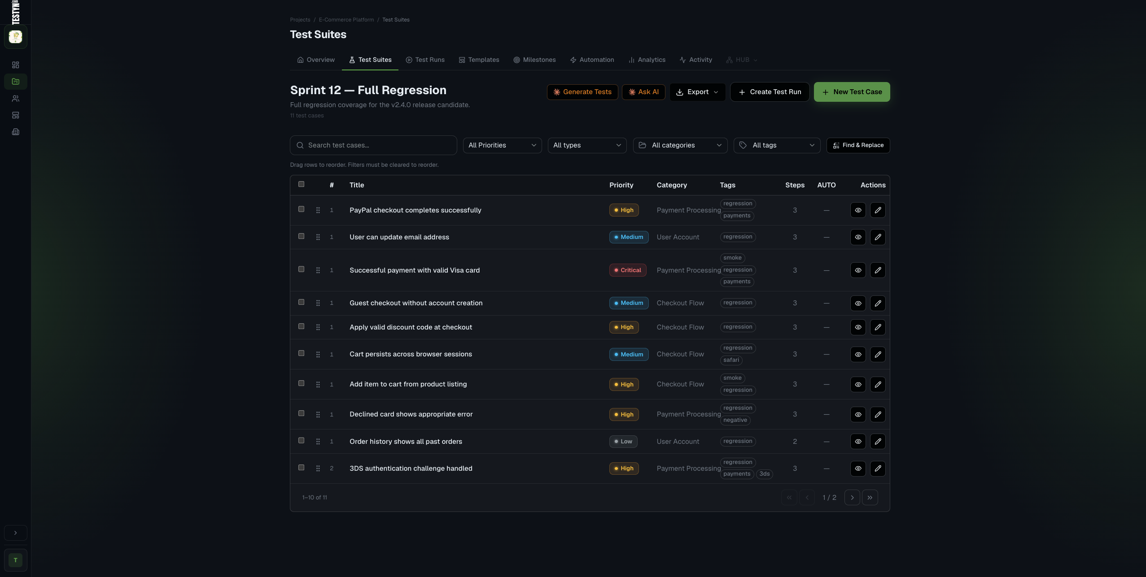Grab the drag handle for Guest checkout row
The width and height of the screenshot is (1146, 577).
(x=318, y=303)
